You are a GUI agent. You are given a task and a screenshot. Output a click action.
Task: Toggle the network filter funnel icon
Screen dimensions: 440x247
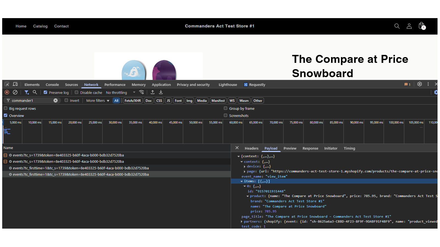27,92
